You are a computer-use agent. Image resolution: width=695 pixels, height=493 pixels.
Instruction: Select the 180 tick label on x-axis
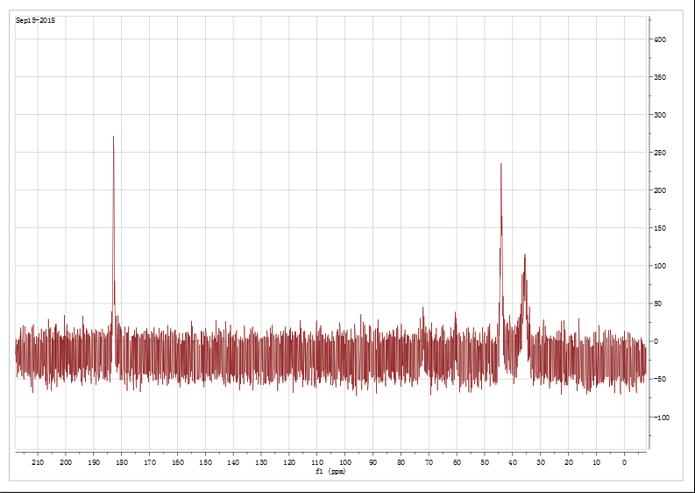click(x=121, y=462)
